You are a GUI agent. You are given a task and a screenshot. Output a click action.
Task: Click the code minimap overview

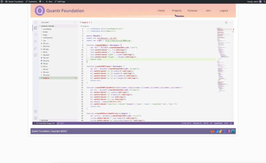(x=224, y=60)
